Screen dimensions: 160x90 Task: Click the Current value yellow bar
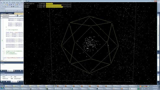point(54,5)
